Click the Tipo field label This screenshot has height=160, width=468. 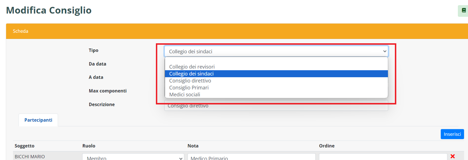click(x=94, y=50)
